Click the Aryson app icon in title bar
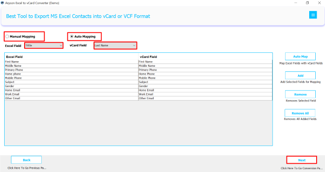Viewport: 325px width, 172px height. pos(2,3)
